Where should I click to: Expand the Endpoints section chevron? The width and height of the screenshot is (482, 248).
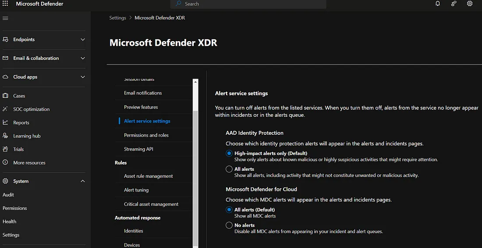[x=83, y=40]
